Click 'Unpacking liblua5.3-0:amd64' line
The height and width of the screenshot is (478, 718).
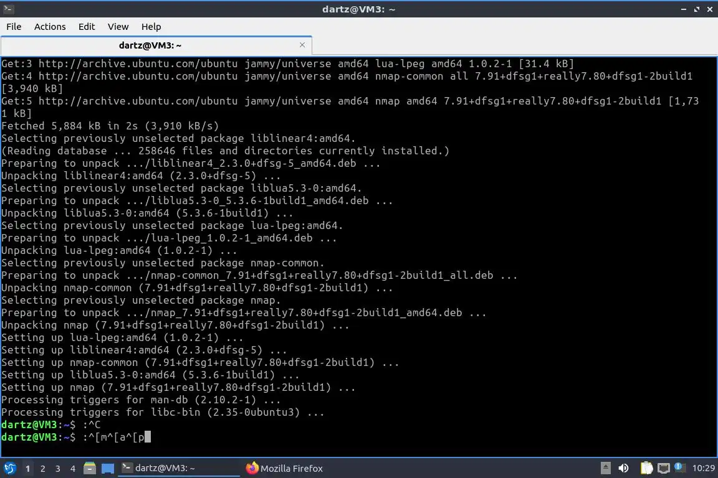(147, 213)
